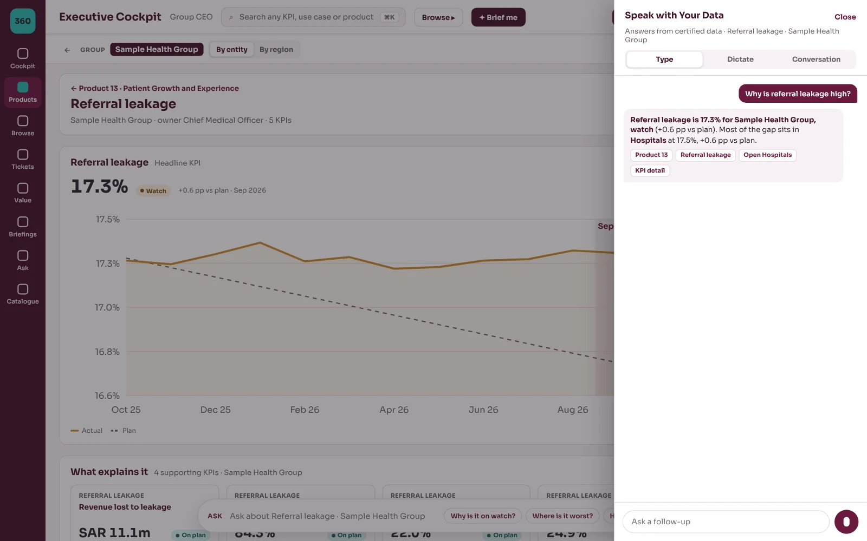Switch to the Dictate tab

(740, 60)
